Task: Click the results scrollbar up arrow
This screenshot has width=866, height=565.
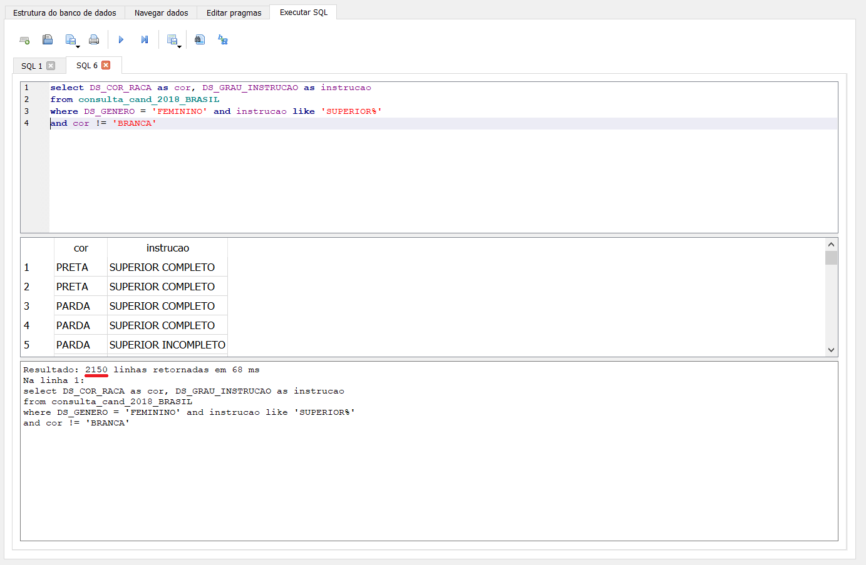Action: coord(831,245)
